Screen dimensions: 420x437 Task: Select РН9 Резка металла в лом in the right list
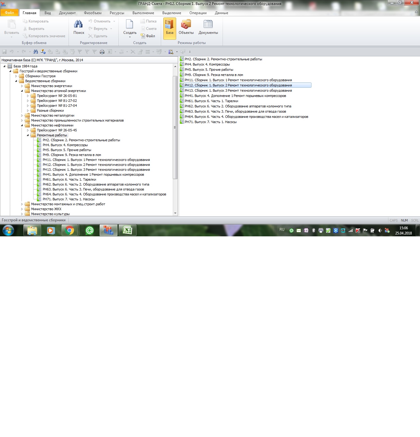(x=214, y=75)
